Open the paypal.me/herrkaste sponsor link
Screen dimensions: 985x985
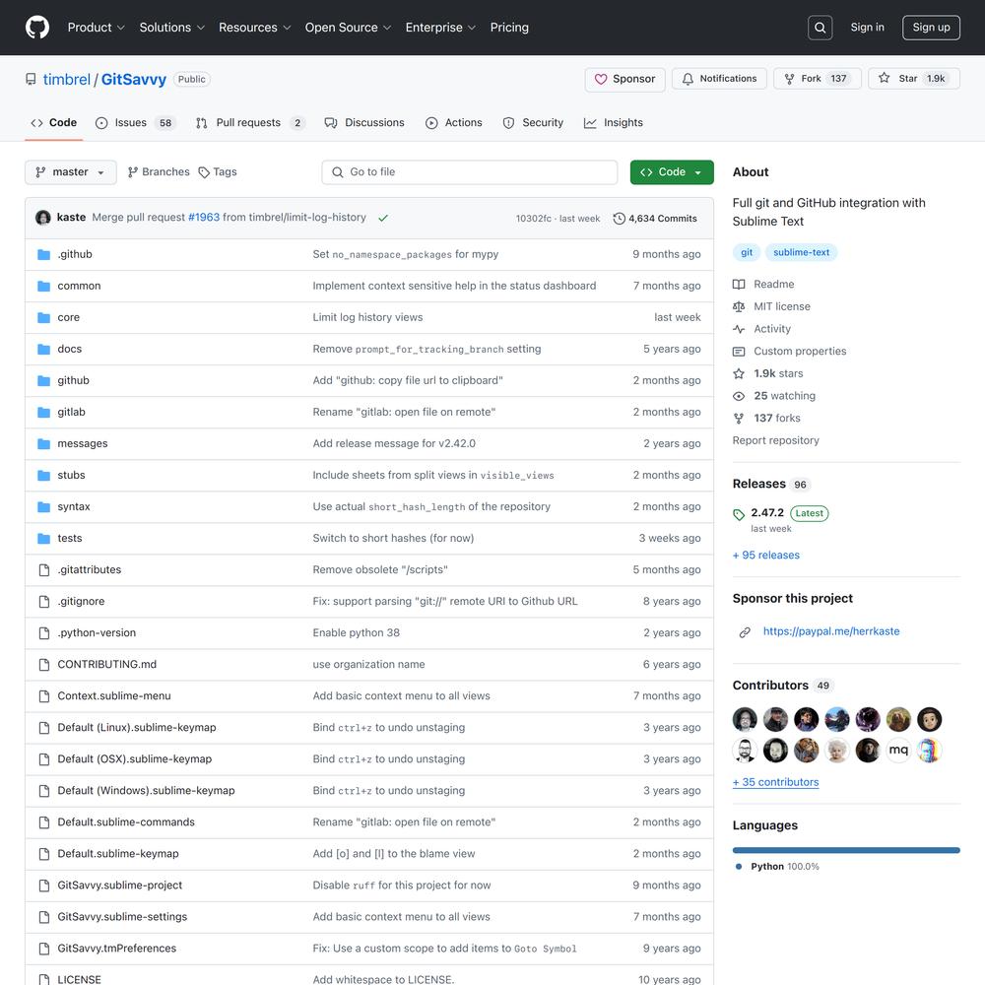831,631
